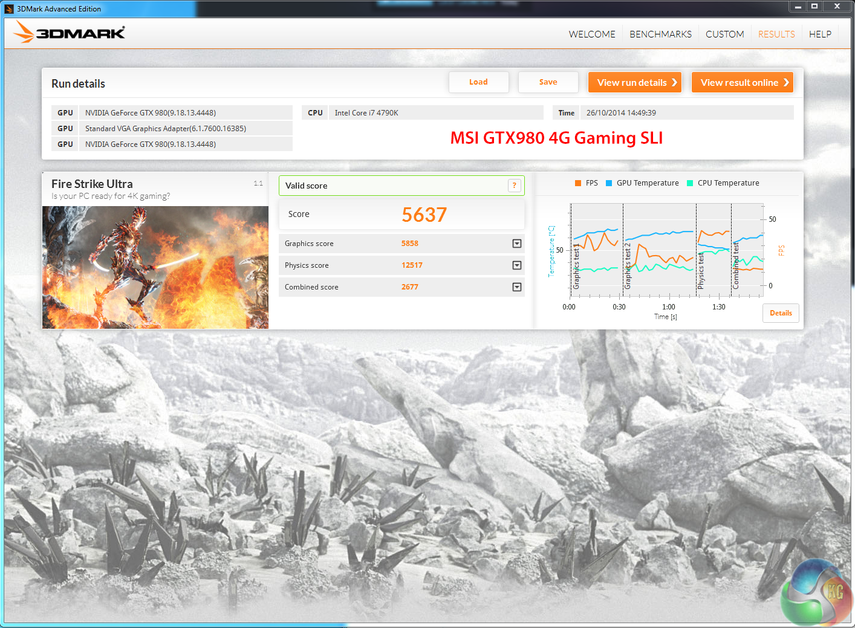Expand the Combined score breakdown

[517, 287]
